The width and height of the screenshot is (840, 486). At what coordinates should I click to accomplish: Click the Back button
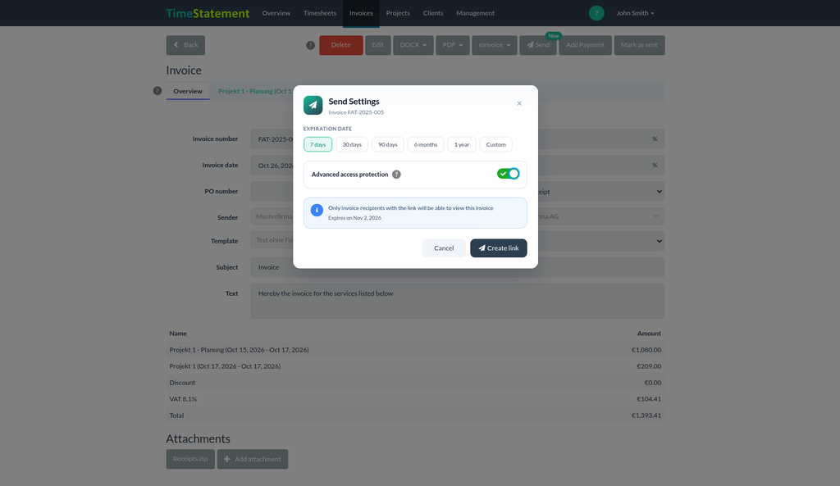(x=185, y=45)
